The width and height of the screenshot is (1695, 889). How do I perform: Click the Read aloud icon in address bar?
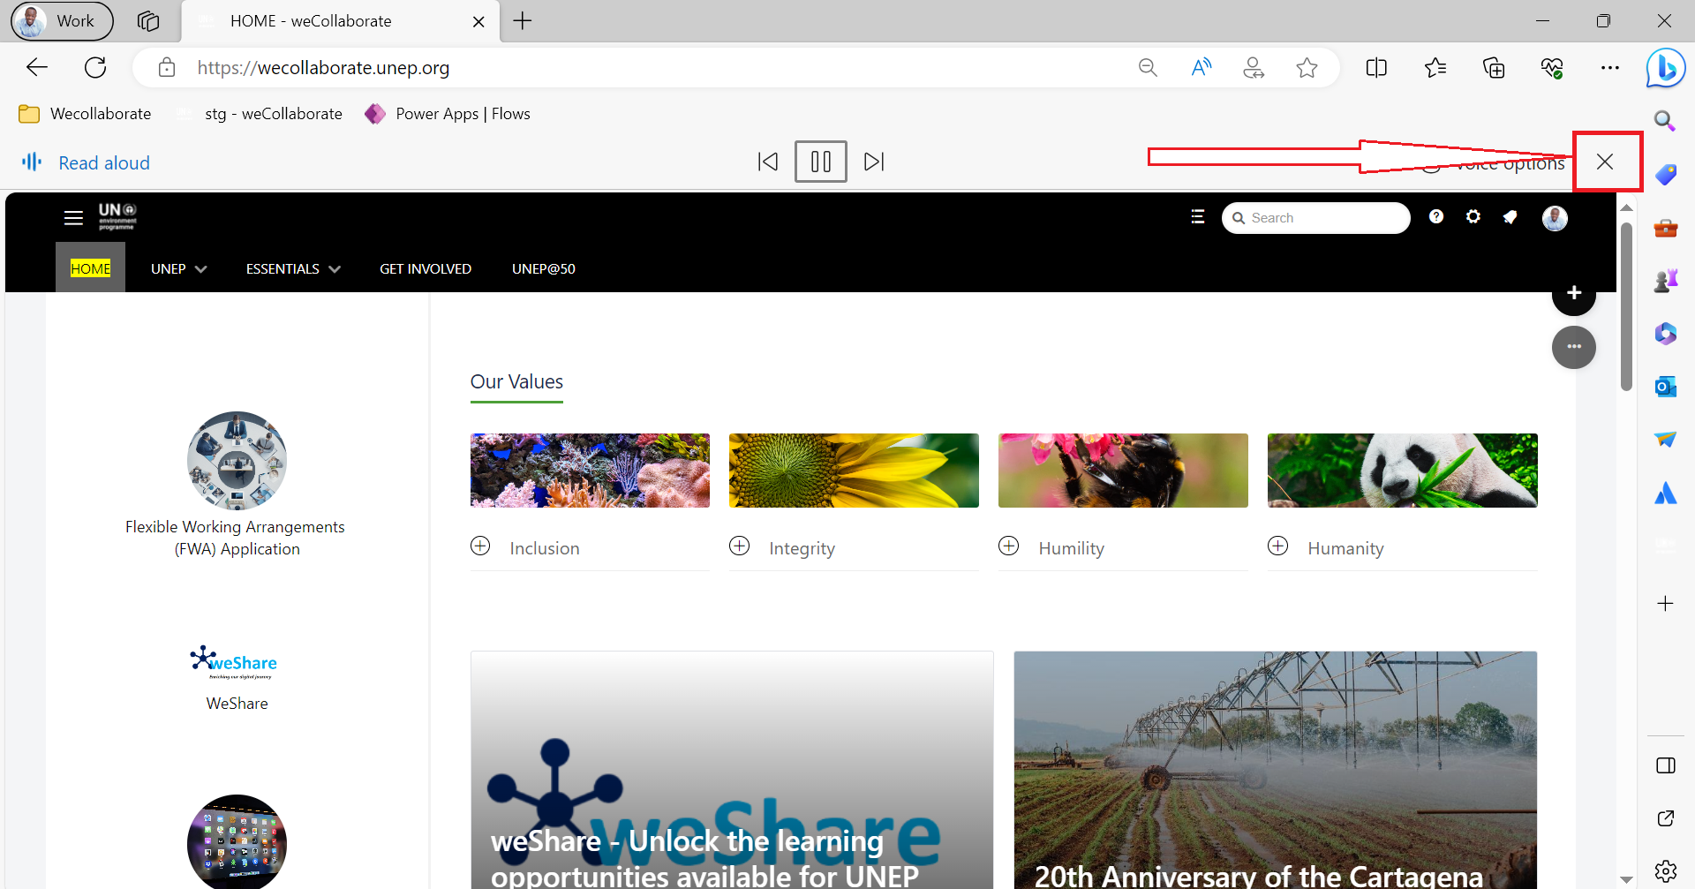[x=1202, y=68]
